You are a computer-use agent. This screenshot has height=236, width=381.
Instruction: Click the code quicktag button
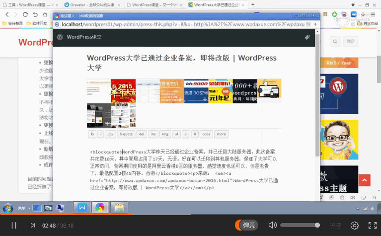tap(206, 134)
